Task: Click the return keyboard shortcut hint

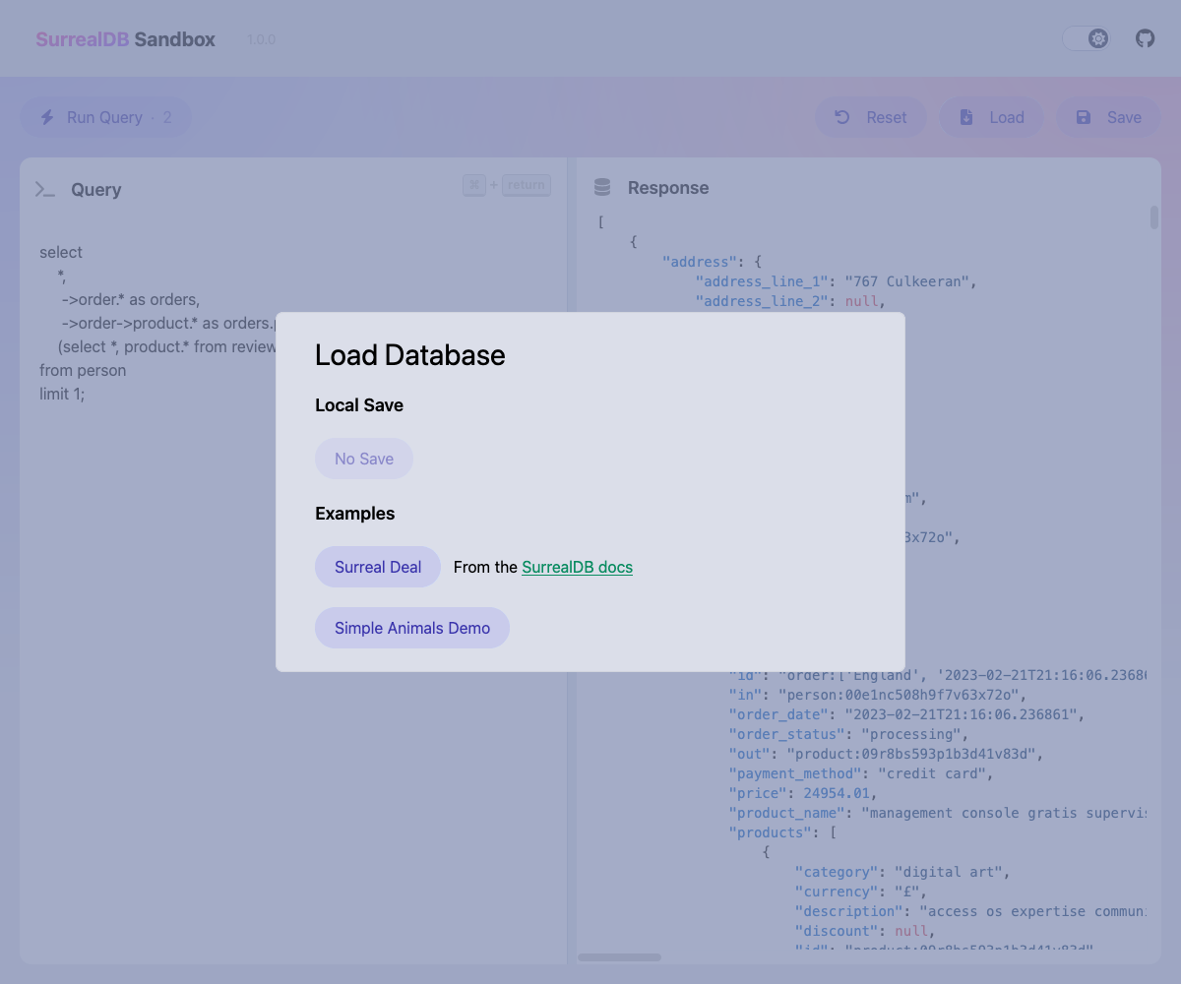Action: click(527, 185)
